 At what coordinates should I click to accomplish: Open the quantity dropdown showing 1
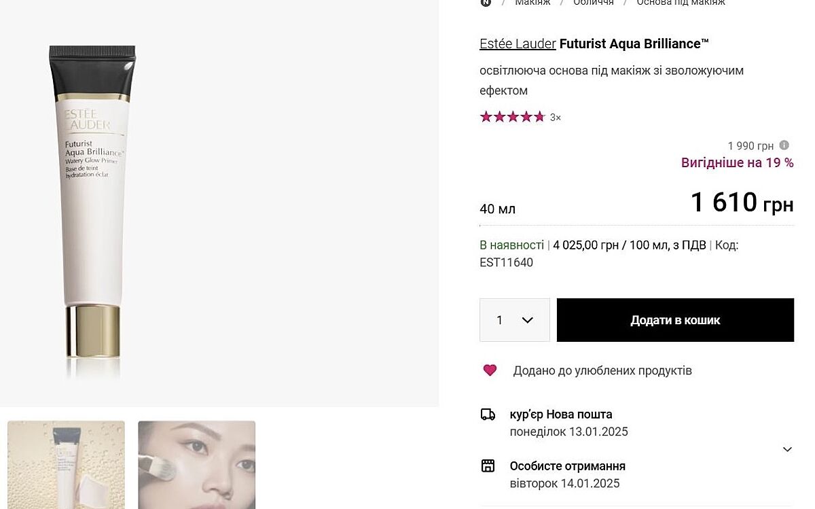(x=514, y=320)
